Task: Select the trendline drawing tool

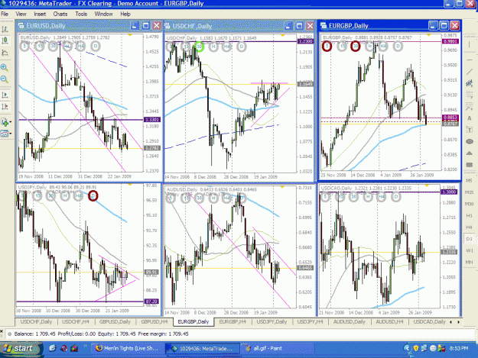Action: (x=469, y=72)
